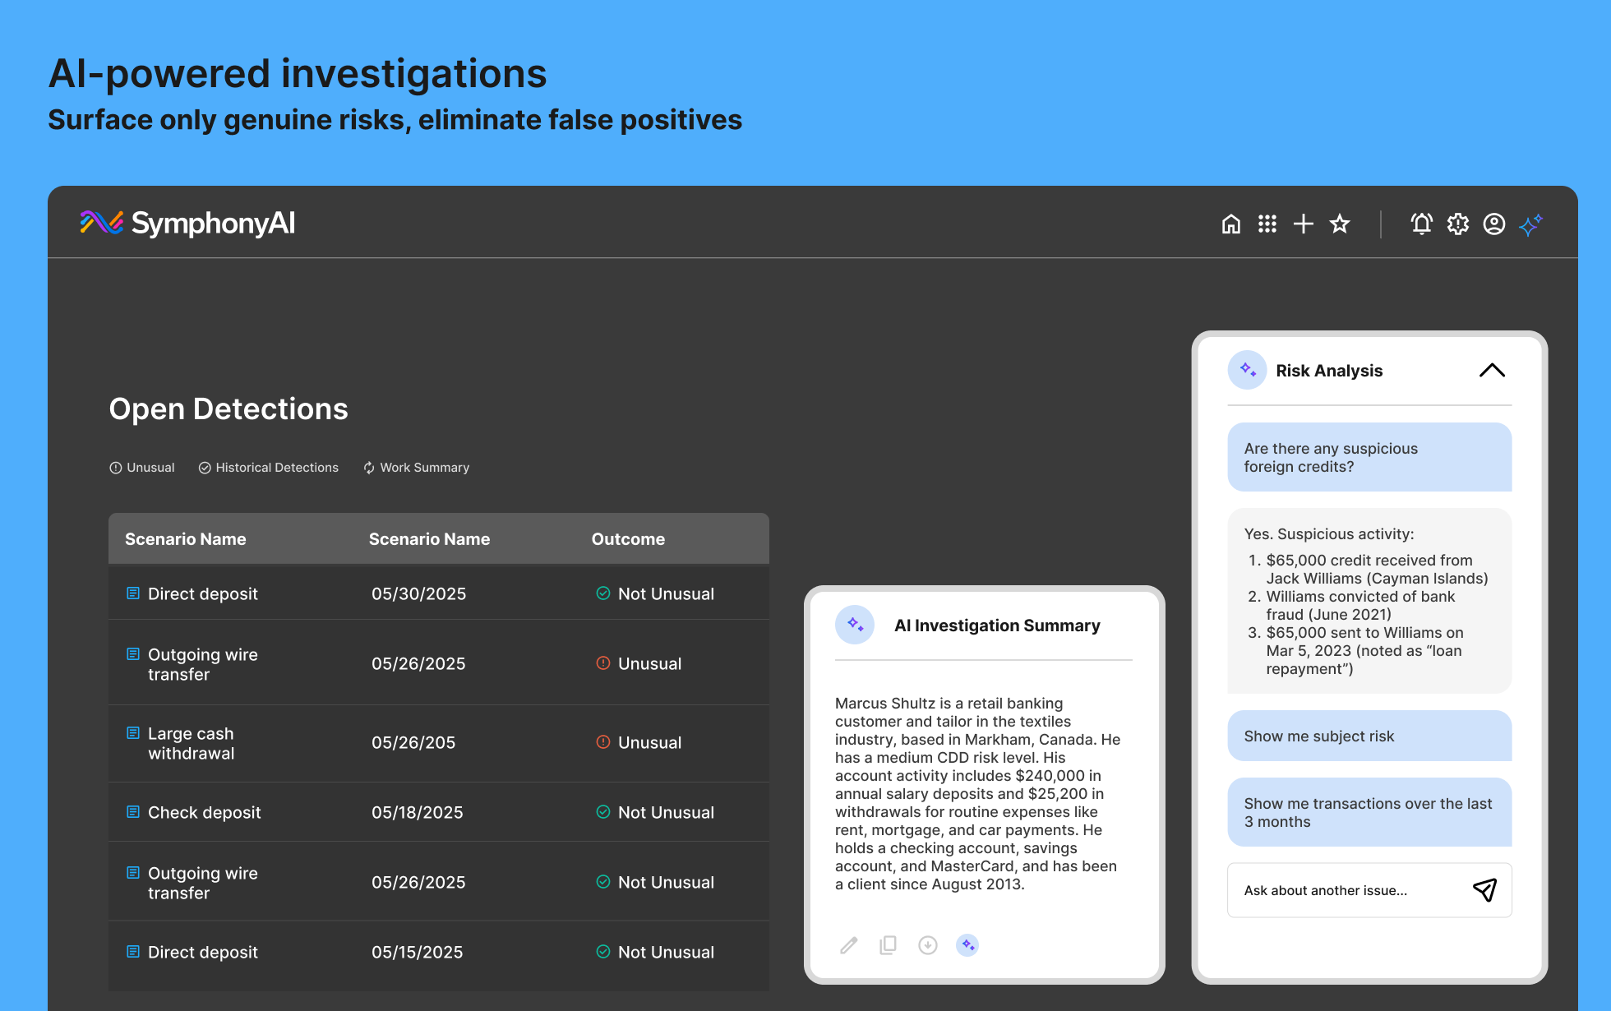The width and height of the screenshot is (1611, 1011).
Task: Go to home via house icon
Action: tap(1230, 224)
